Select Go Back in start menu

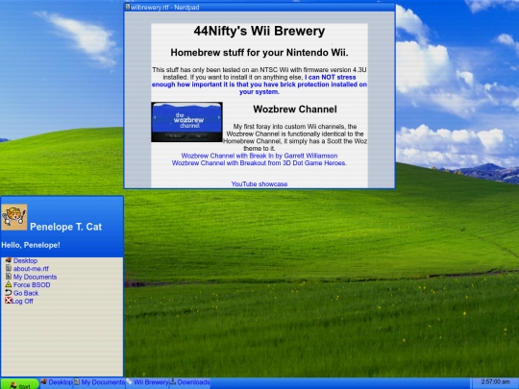pyautogui.click(x=26, y=293)
